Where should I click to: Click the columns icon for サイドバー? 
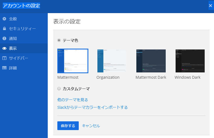pos(4,58)
